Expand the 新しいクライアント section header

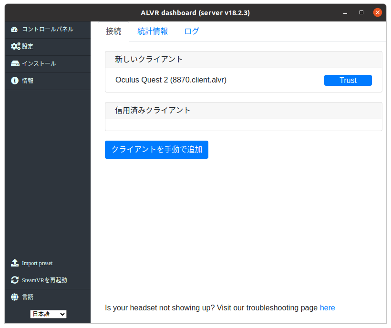(x=243, y=59)
